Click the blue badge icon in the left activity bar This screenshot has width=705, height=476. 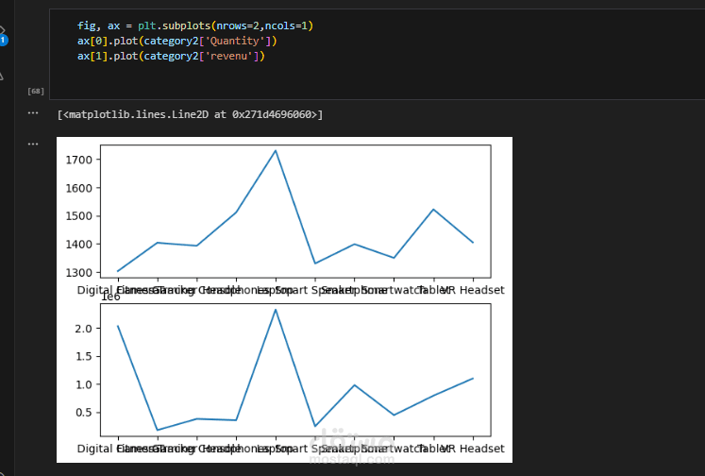(x=3, y=40)
